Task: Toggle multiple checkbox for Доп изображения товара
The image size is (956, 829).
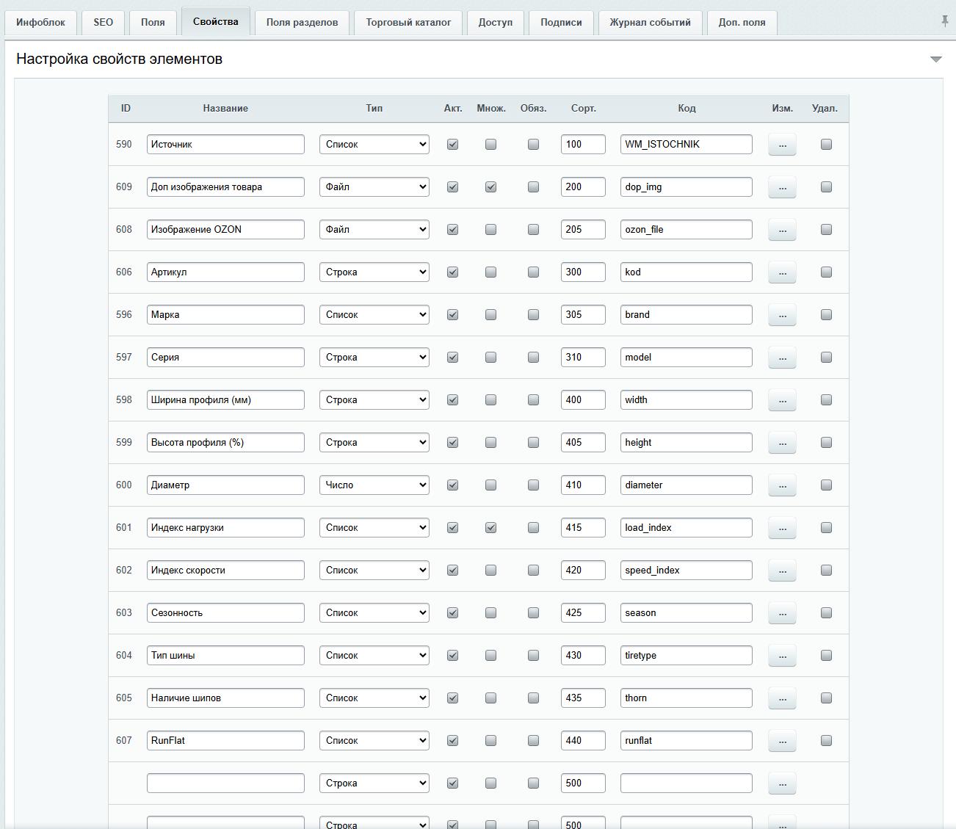Action: pos(490,187)
